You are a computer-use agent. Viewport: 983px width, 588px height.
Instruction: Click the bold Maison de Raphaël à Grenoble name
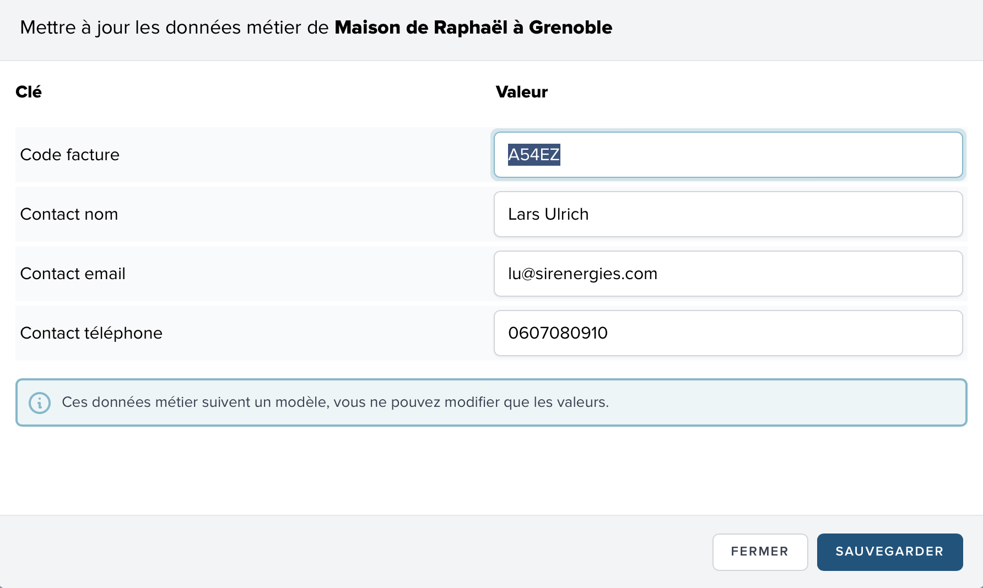click(473, 28)
